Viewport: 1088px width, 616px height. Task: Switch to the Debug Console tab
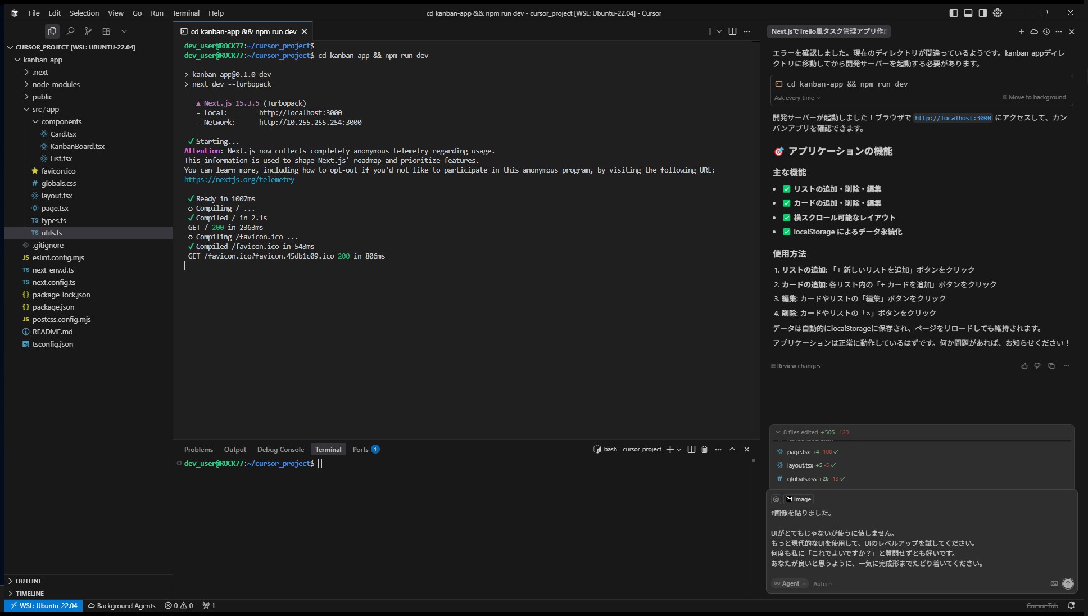click(280, 449)
